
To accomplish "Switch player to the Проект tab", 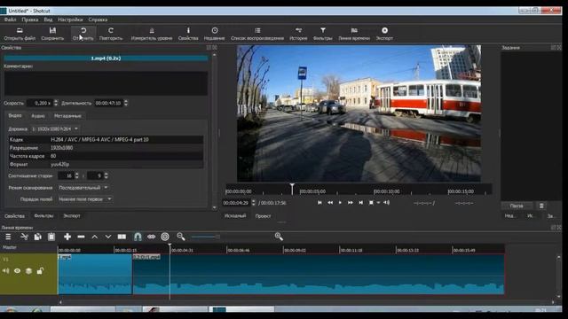I will click(x=263, y=216).
